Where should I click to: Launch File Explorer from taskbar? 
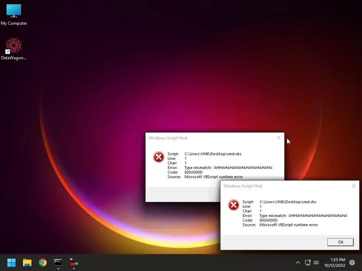pos(27,263)
